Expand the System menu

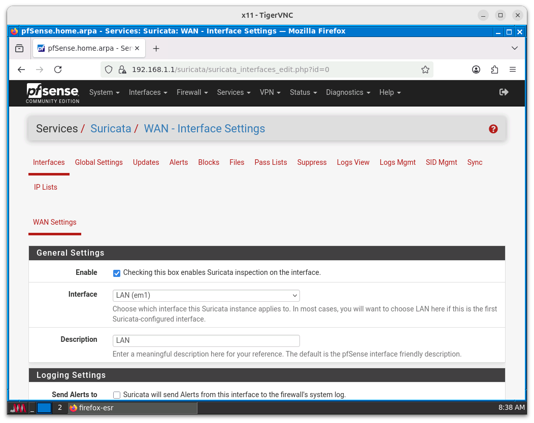104,93
